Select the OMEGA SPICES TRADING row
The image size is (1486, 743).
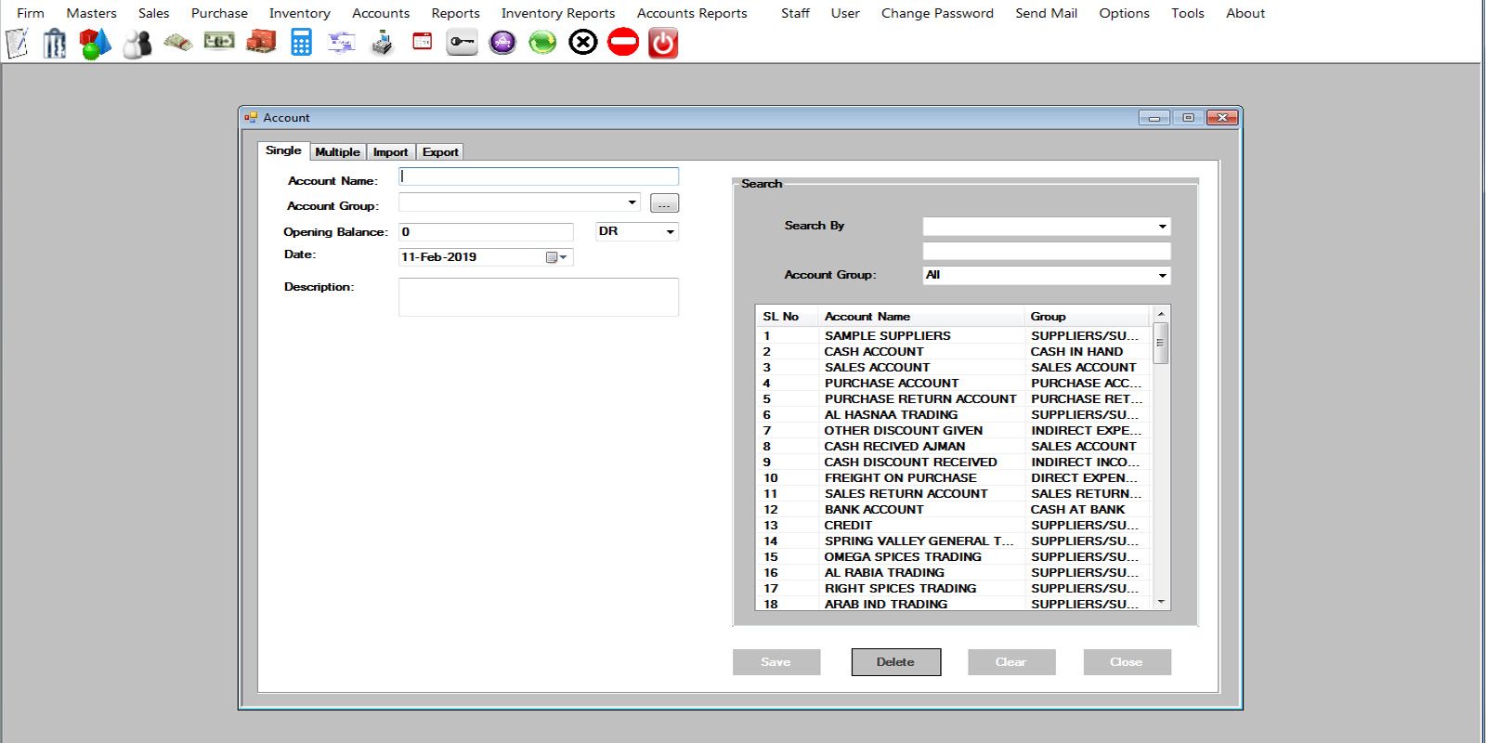pyautogui.click(x=954, y=556)
